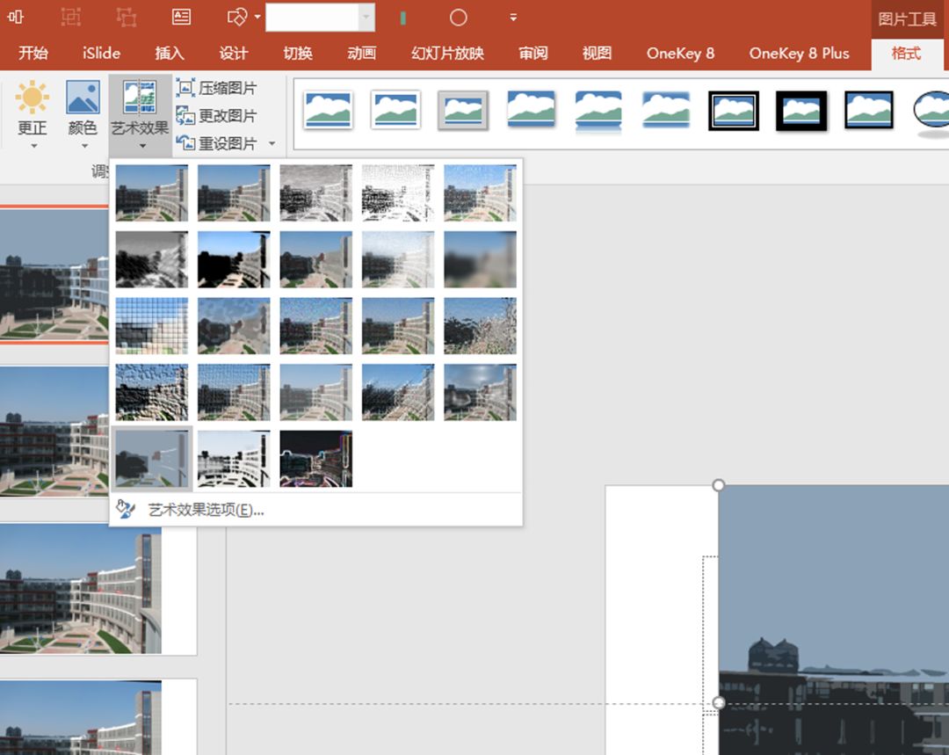This screenshot has height=755, width=949.
Task: Select the second slide thumbnail in side panel
Action: [54, 430]
